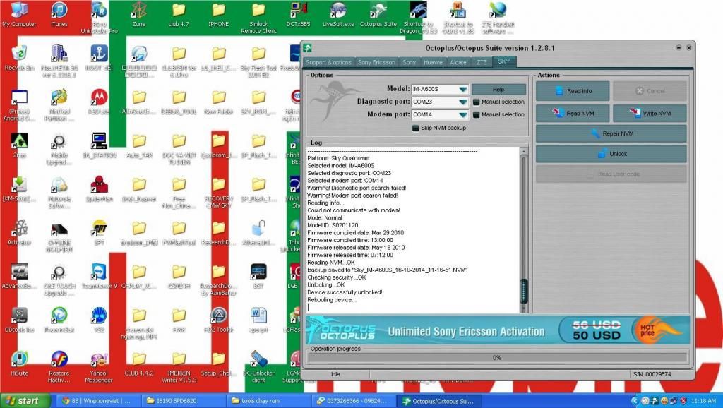Open the HiSuite desktop shortcut
Viewport: 723px width, 408px height.
click(x=19, y=364)
